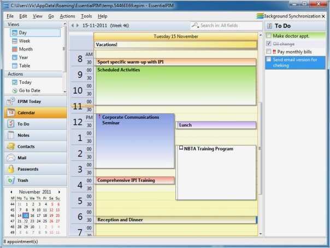This screenshot has width=330, height=248.
Task: Tick NBTA Training Program completion box
Action: (181, 148)
